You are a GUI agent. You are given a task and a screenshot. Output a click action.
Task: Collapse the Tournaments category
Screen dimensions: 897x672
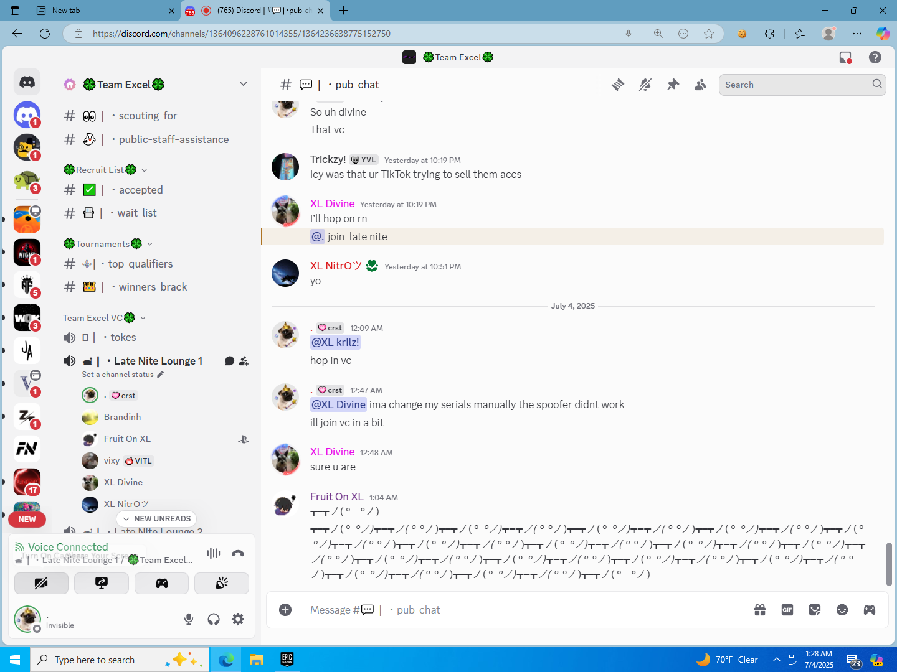coord(108,244)
